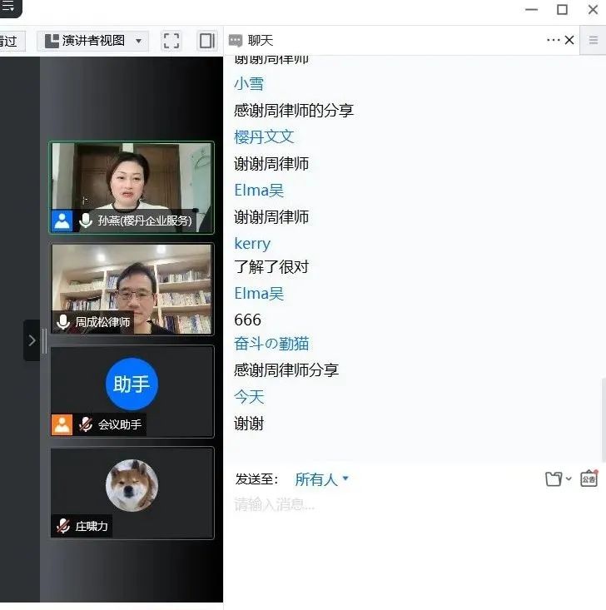Close the 聊天 chat panel
Screen dimensions: 606x610
point(570,40)
